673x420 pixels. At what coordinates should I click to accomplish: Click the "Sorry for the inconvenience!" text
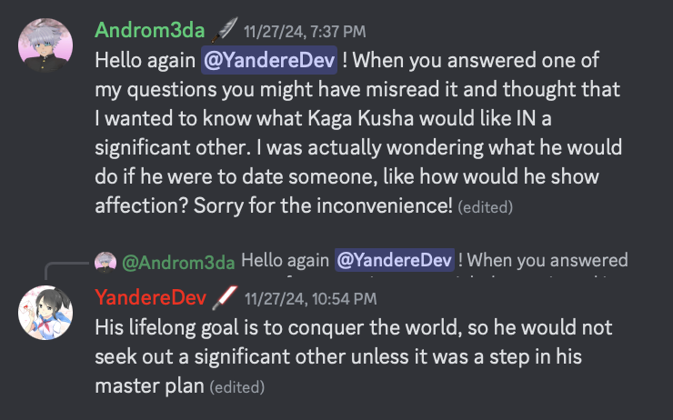pyautogui.click(x=323, y=205)
